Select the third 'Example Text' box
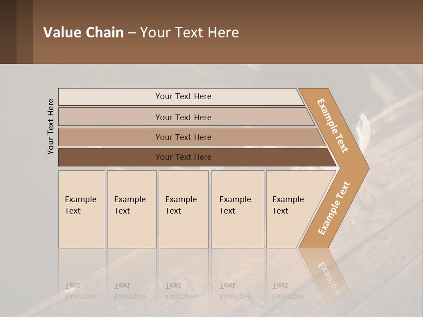The width and height of the screenshot is (423, 317). [184, 209]
